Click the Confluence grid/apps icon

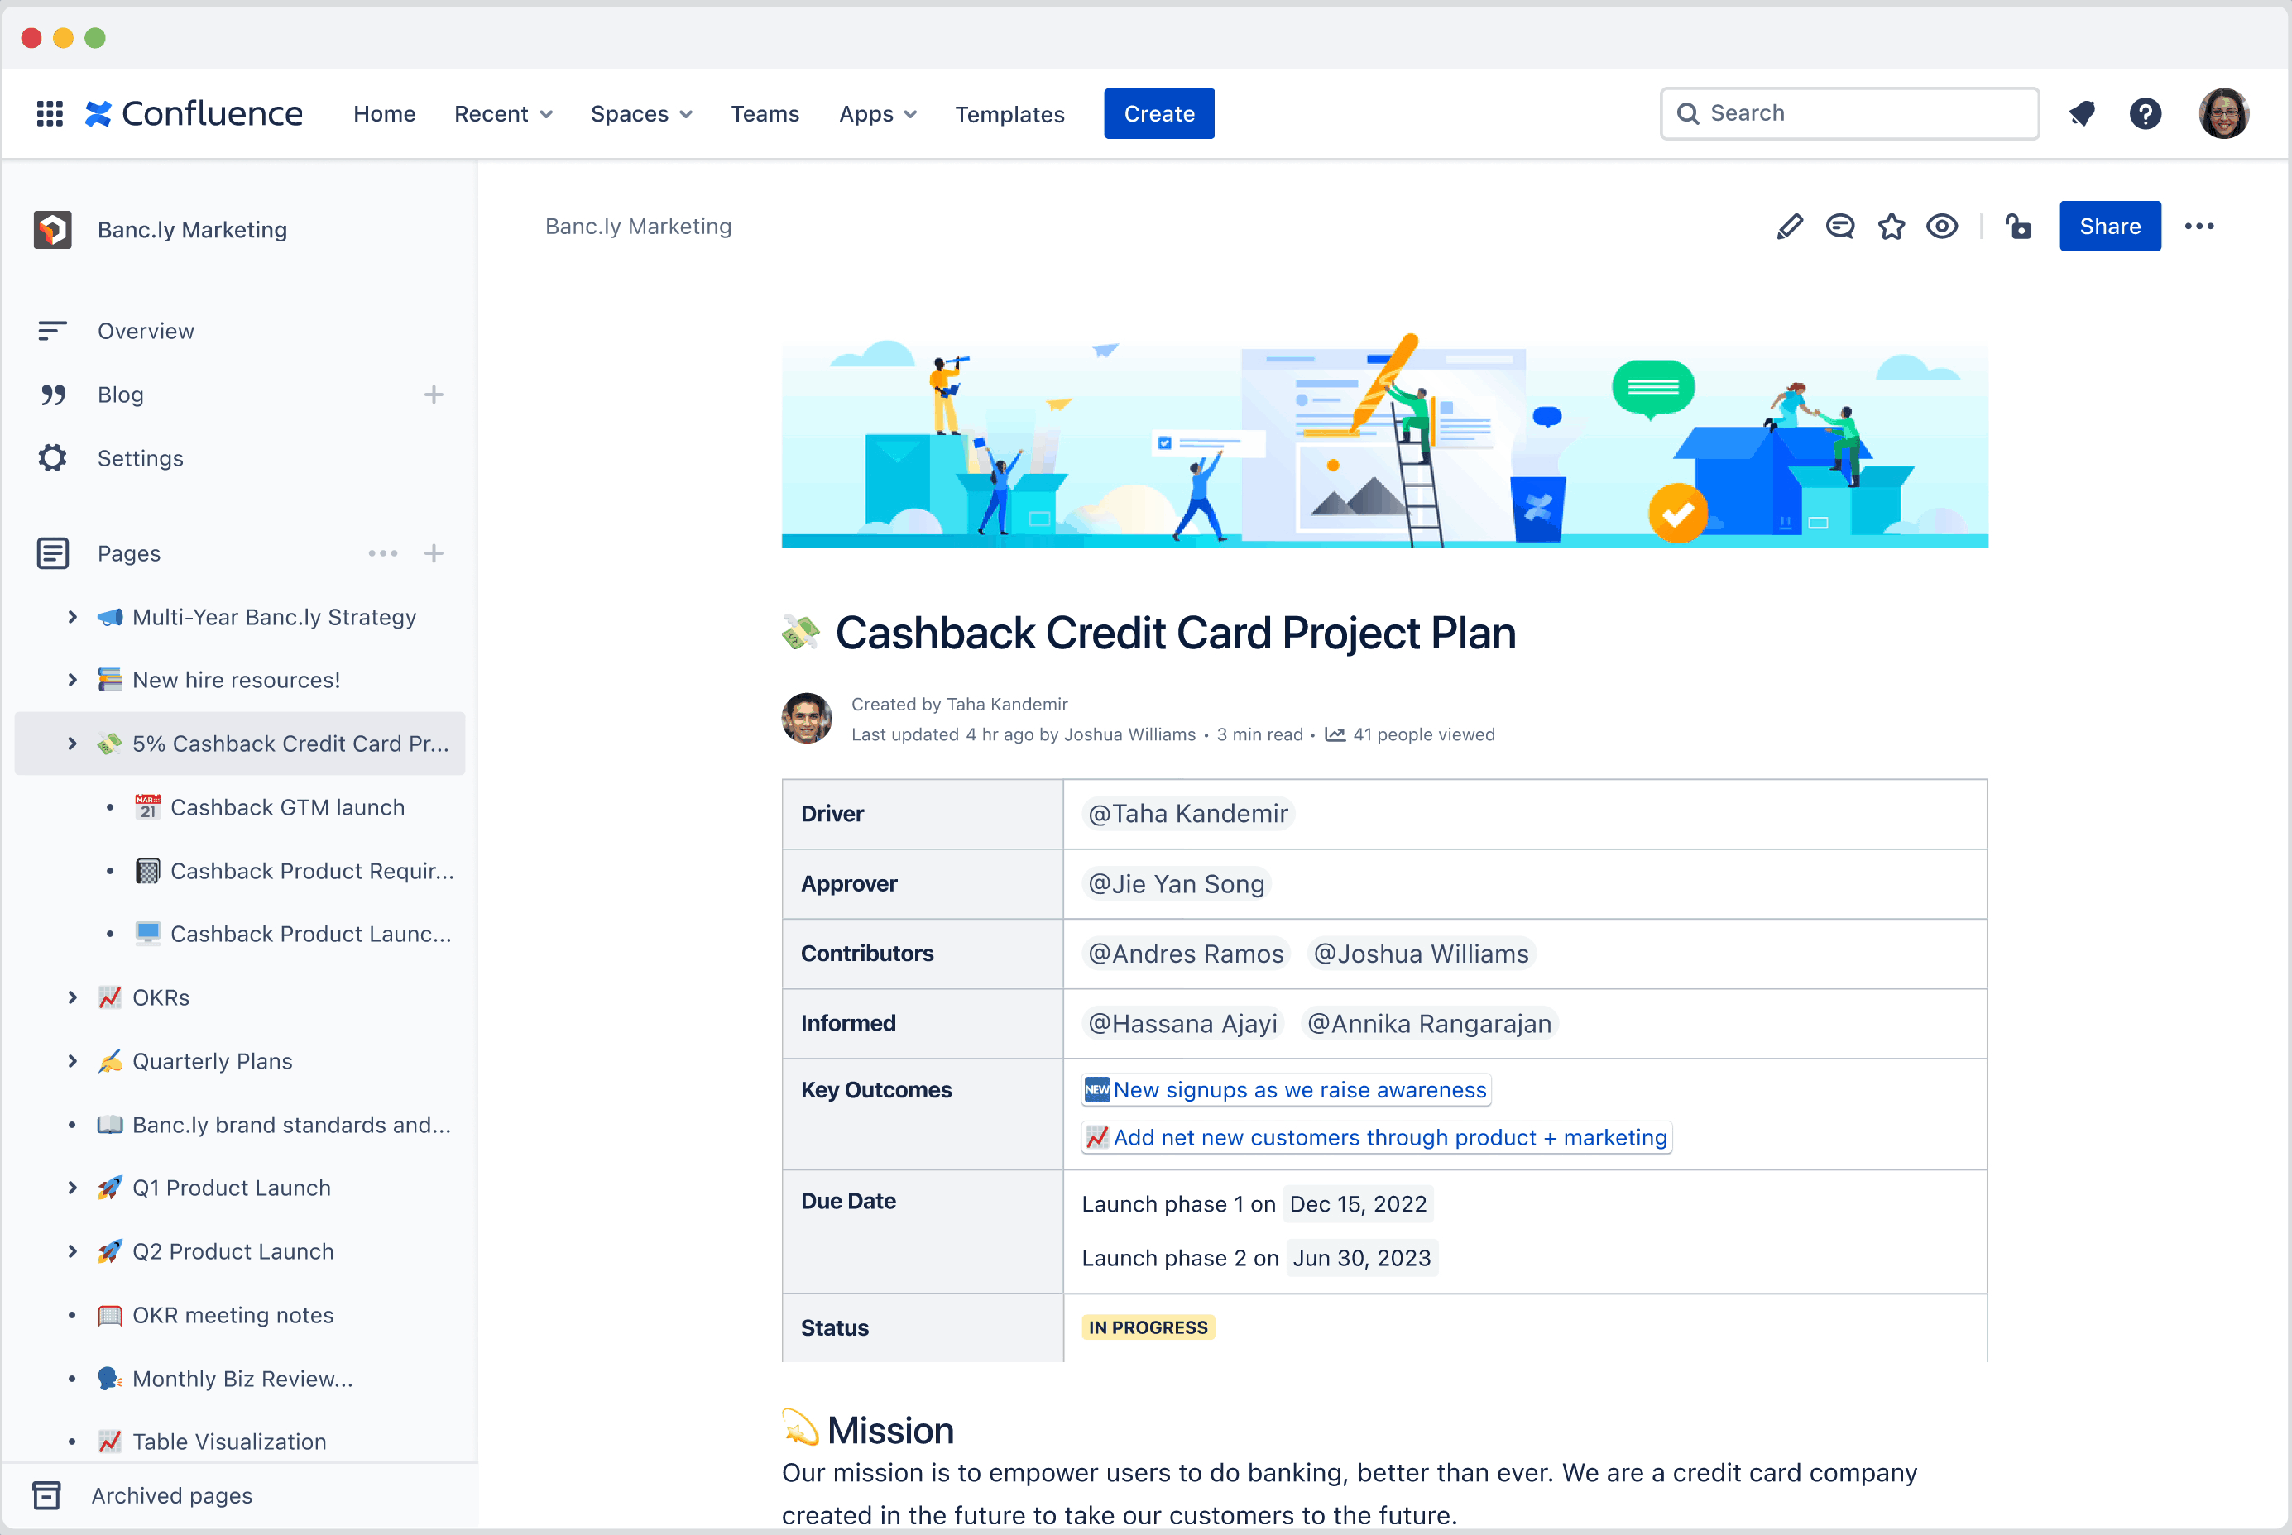(48, 113)
